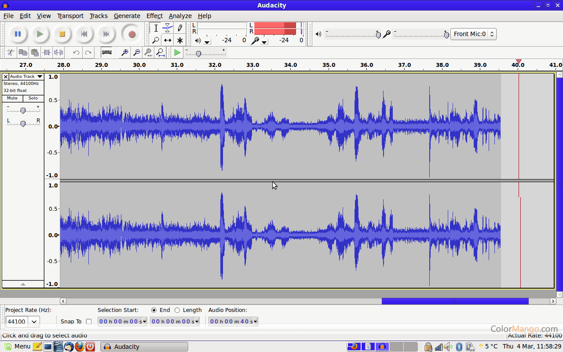Fit the project in the window
This screenshot has width=563, height=352.
tap(160, 52)
